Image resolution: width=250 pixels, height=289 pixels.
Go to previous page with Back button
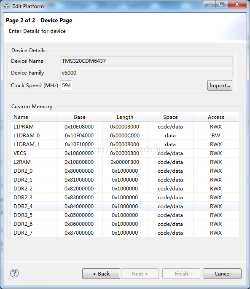[101, 274]
